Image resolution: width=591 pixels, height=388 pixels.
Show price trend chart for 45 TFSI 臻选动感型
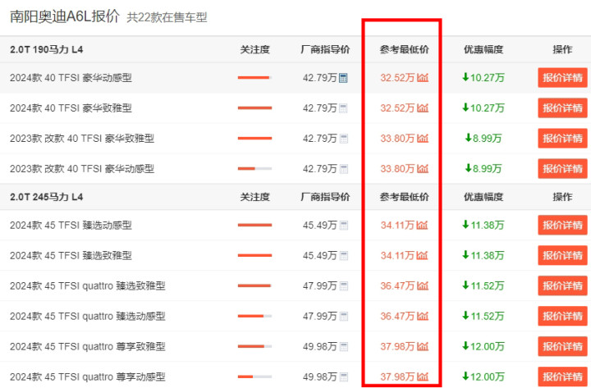423,226
